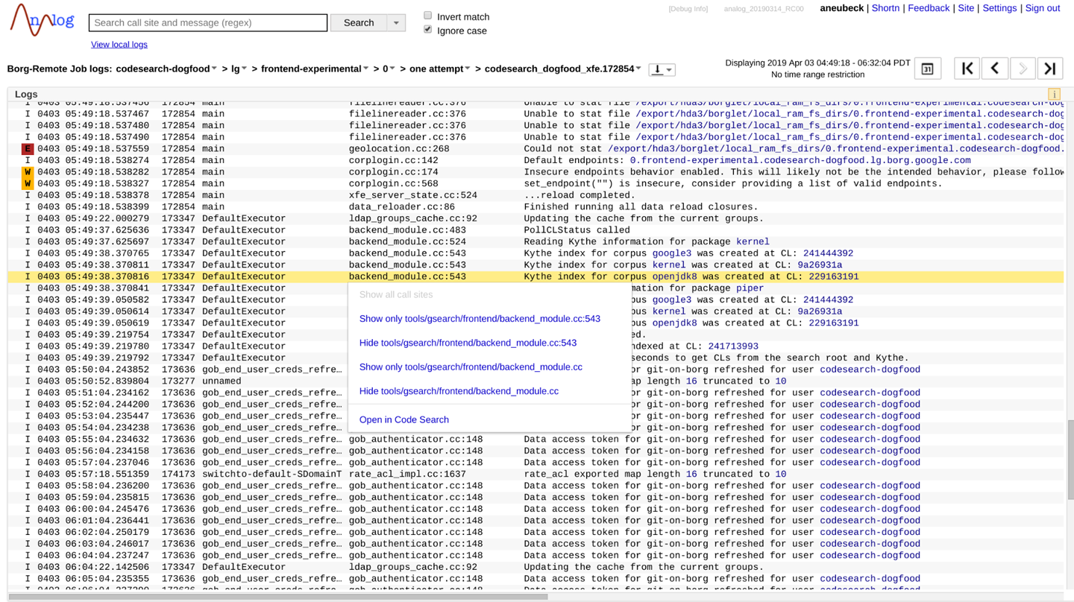Open the Search button's dropdown arrow
Viewport: 1074px width, 602px height.
396,22
